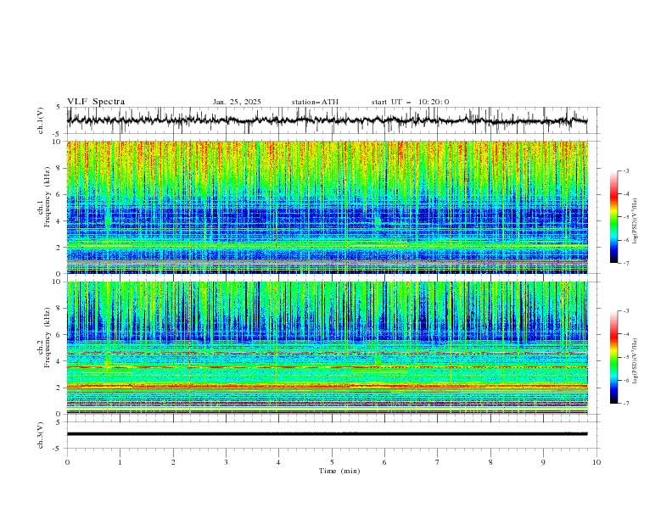Click the "10" tick on the time axis
Image resolution: width=672 pixels, height=519 pixels.
pos(596,462)
